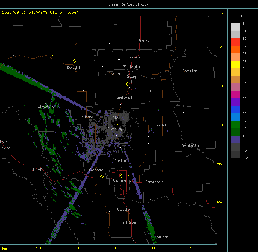The image size is (258, 252).
Task: Click the yellow marker at Calgary
Action: 121,176
